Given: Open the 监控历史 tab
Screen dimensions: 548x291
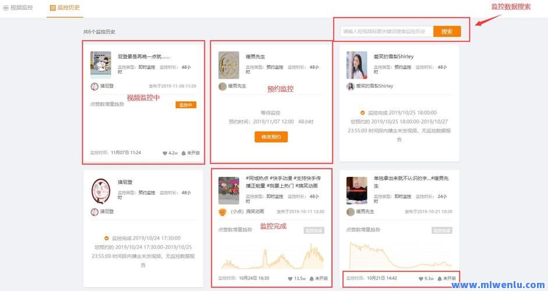Looking at the screenshot, I should click(x=65, y=8).
